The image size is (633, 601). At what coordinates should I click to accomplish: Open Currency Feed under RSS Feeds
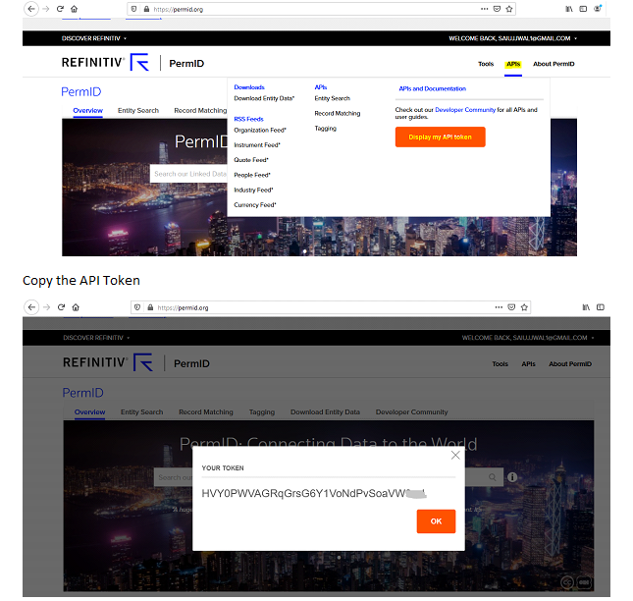[255, 205]
